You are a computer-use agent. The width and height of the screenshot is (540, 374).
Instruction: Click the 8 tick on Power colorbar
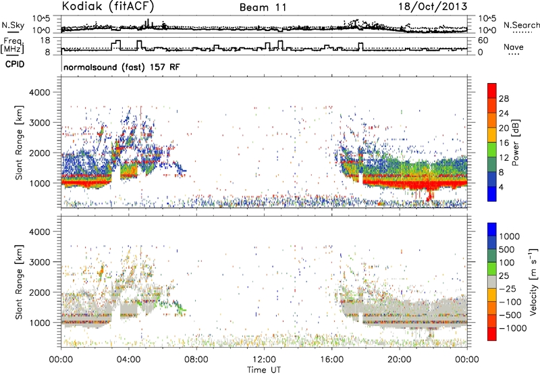point(501,173)
